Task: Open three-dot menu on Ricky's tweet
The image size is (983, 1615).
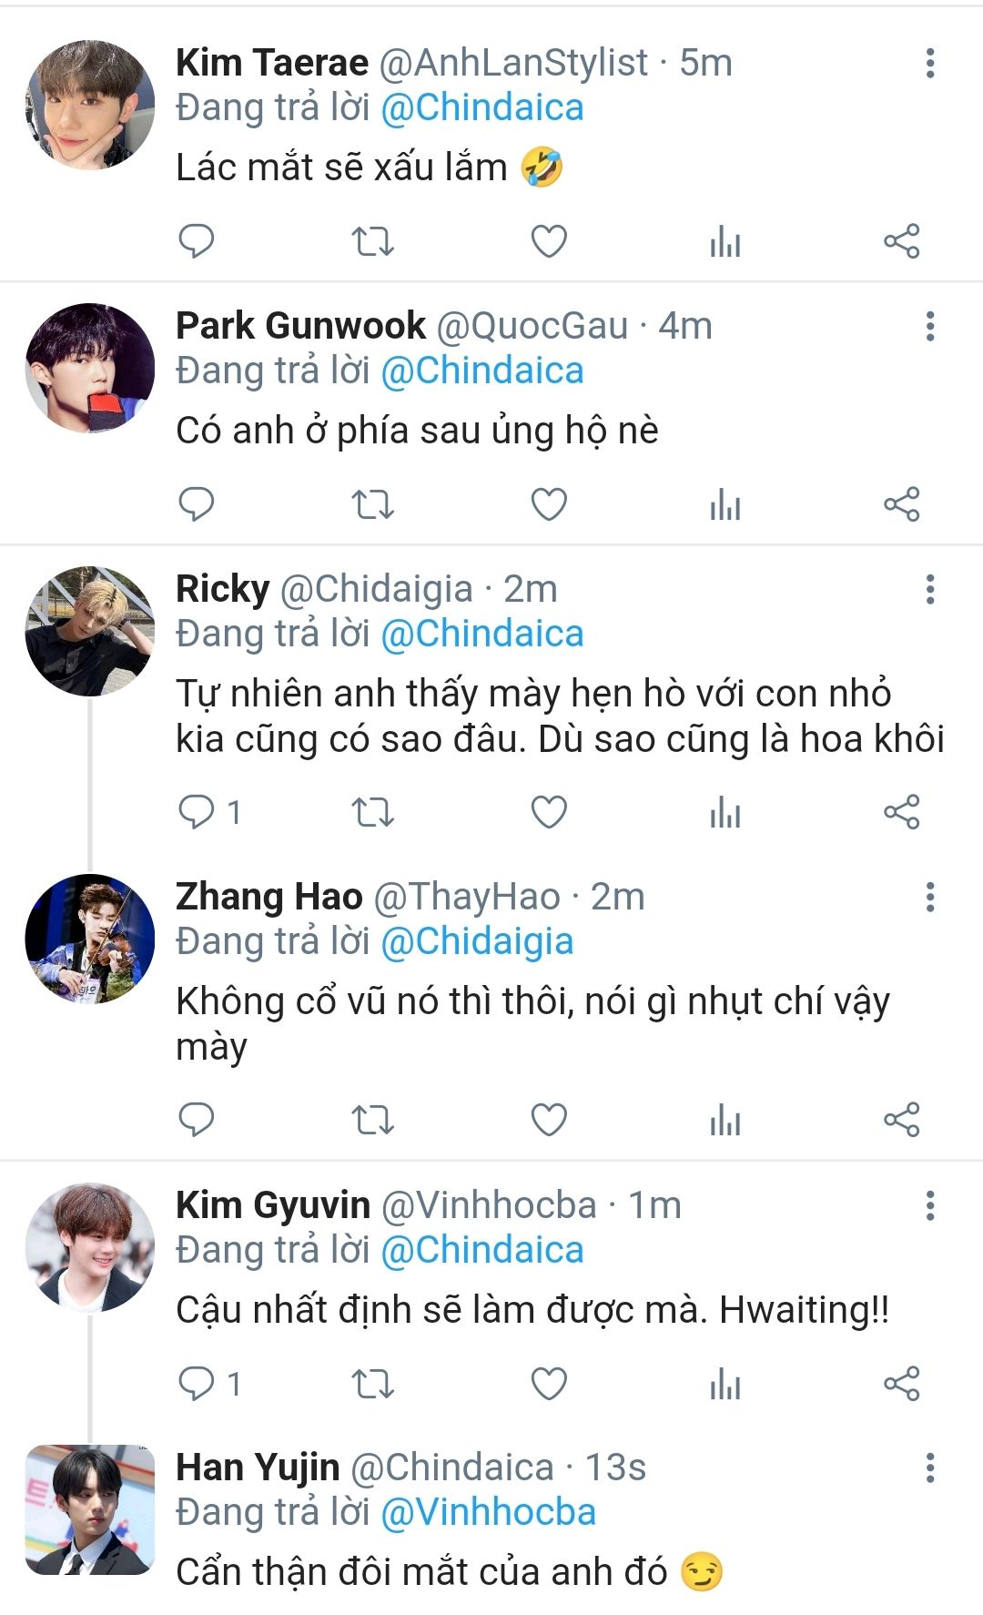Action: 929,590
